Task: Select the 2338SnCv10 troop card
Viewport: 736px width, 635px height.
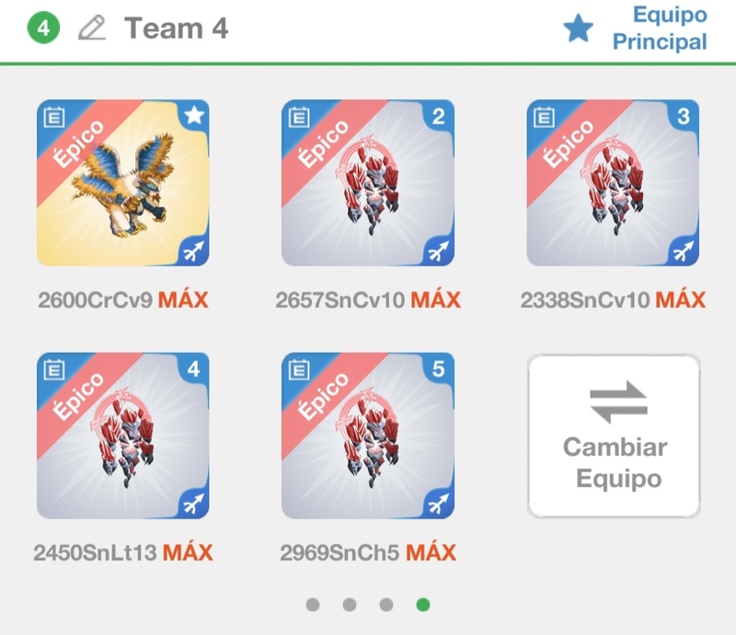Action: 613,183
